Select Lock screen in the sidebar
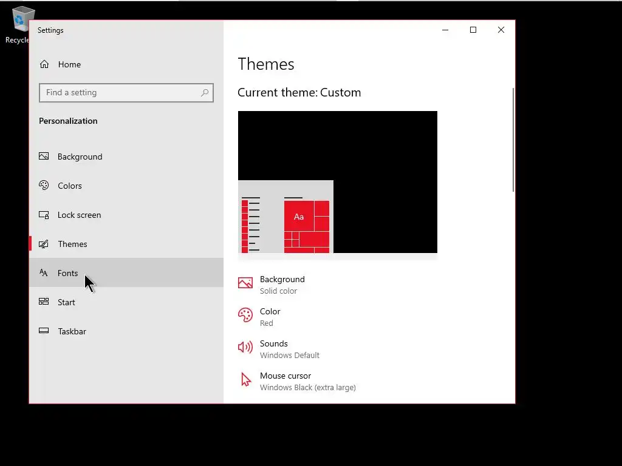Screen dimensions: 622x466 (x=126, y=215)
